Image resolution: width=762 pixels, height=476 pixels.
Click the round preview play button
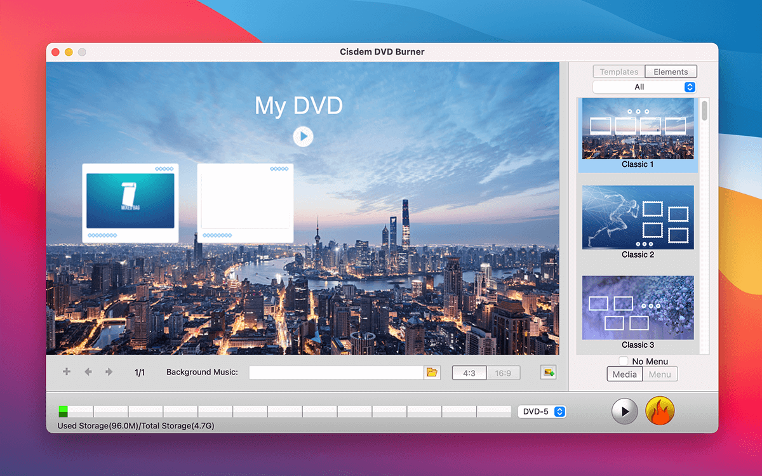click(x=625, y=411)
